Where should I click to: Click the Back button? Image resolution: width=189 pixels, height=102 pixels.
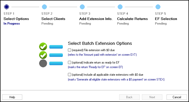[x=129, y=97]
